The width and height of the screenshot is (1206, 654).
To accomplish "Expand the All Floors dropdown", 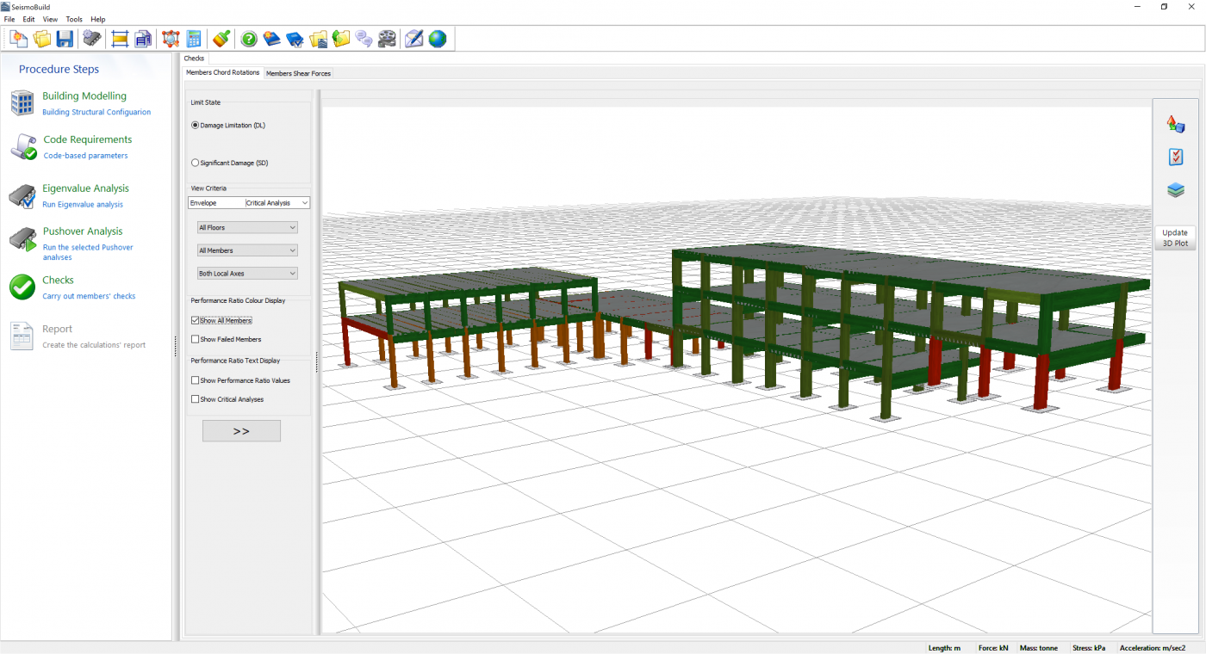I will [x=247, y=228].
